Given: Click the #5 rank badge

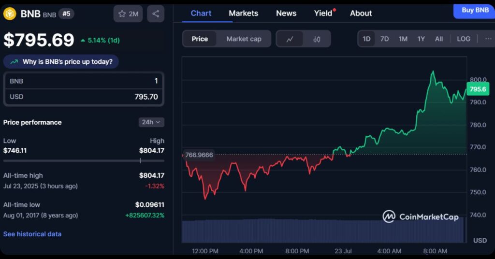Looking at the screenshot, I should (66, 14).
